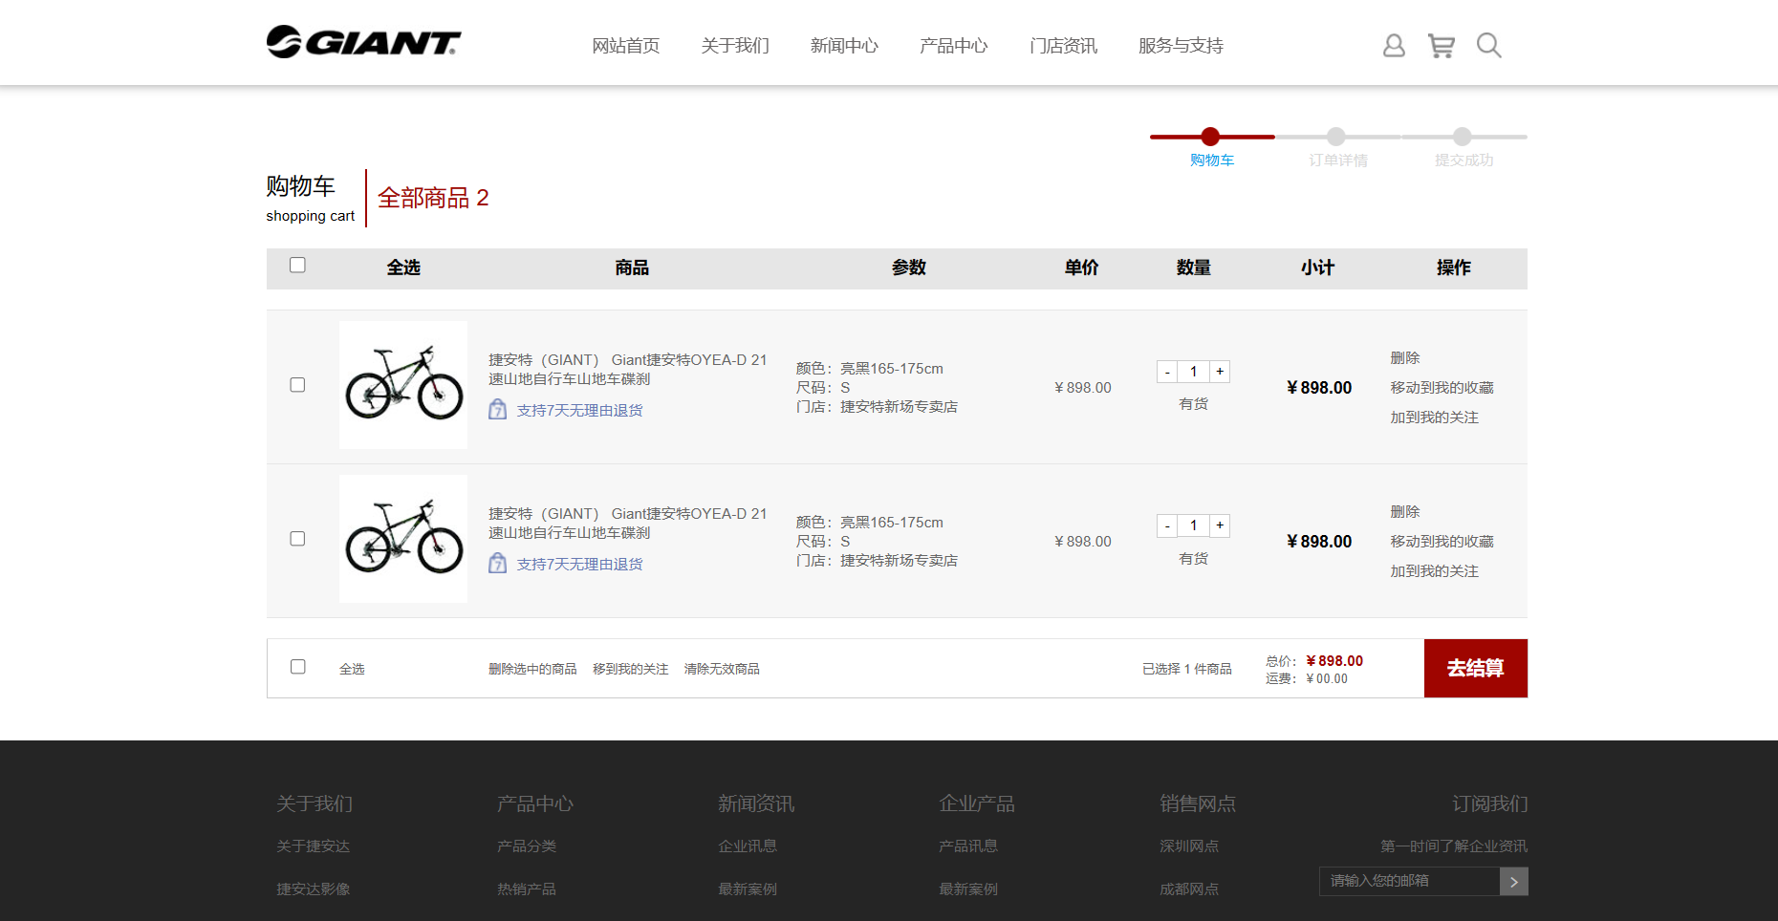This screenshot has height=921, width=1778.
Task: Click the GIANT logo
Action: point(363,42)
